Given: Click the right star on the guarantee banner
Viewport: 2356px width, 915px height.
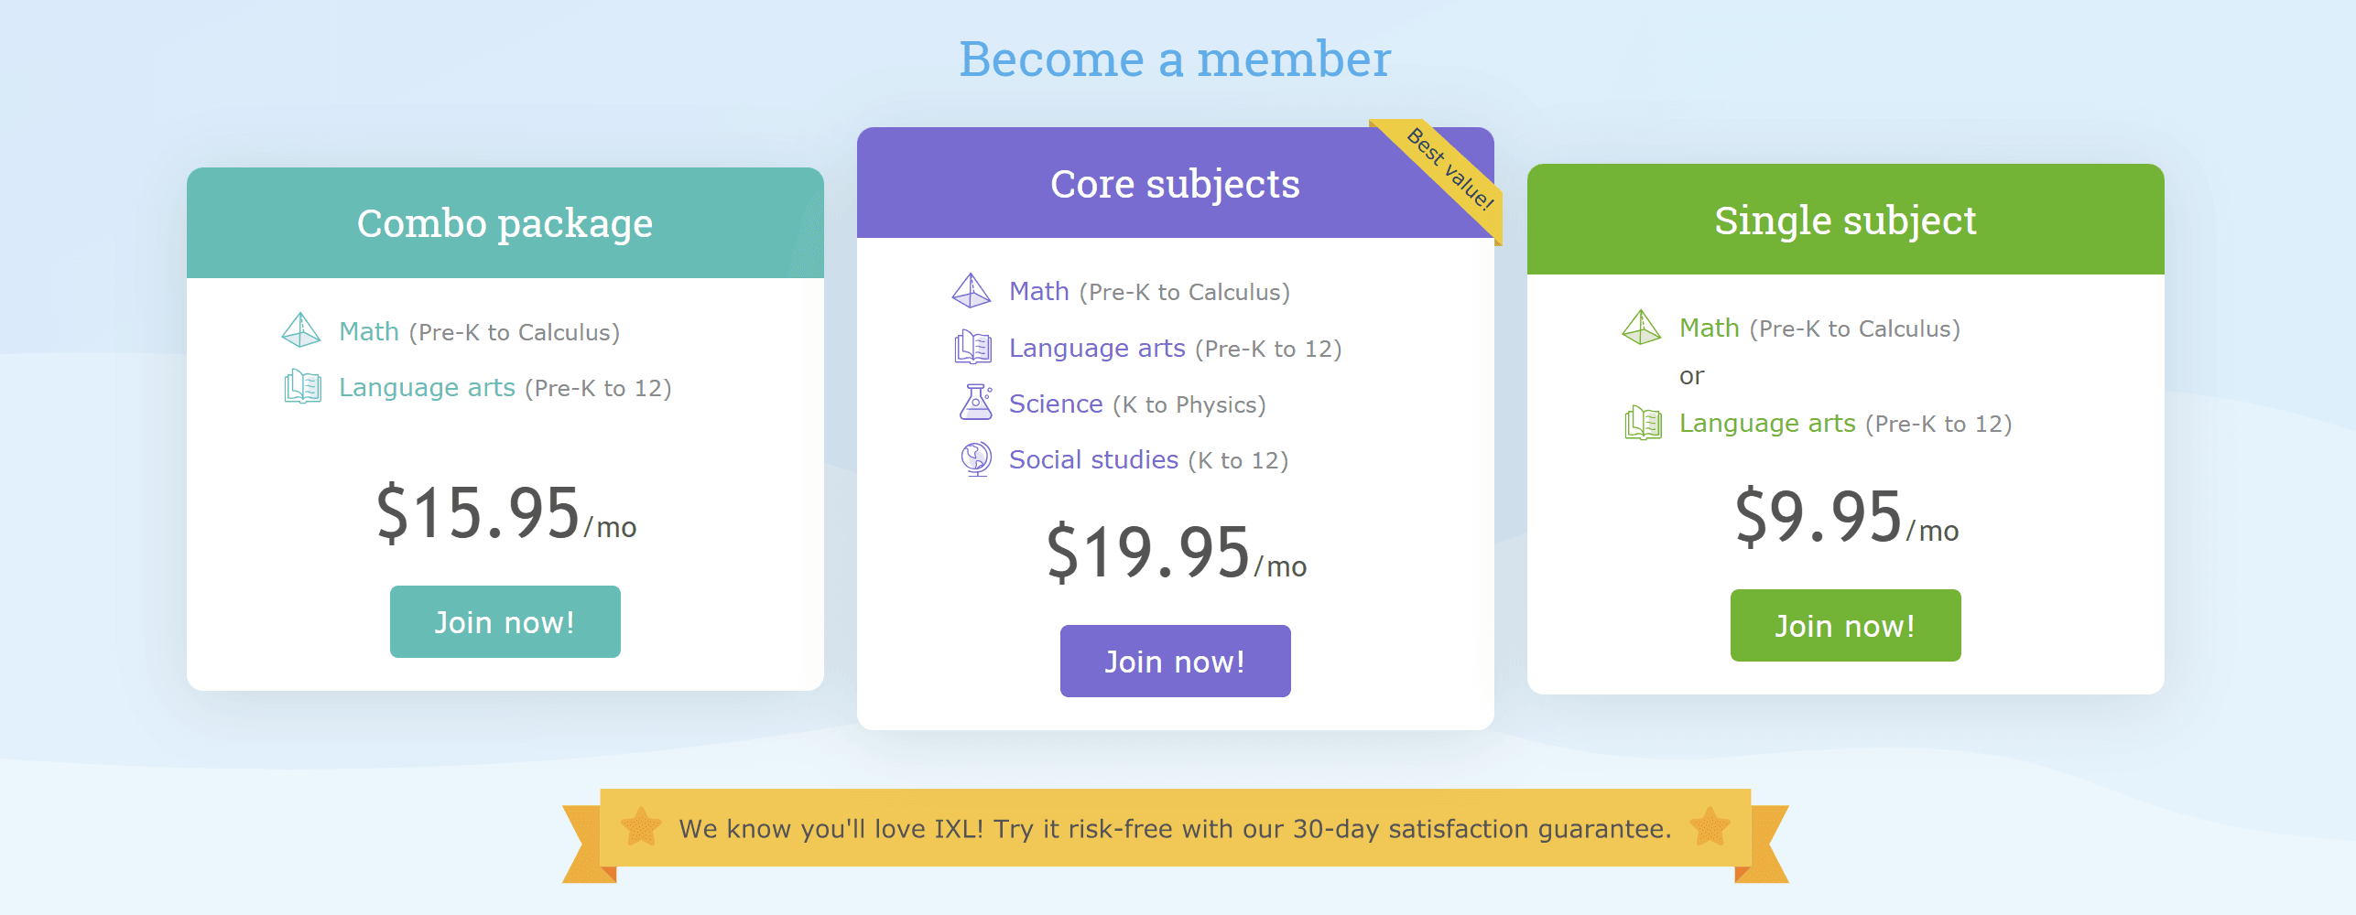Looking at the screenshot, I should tap(1711, 826).
